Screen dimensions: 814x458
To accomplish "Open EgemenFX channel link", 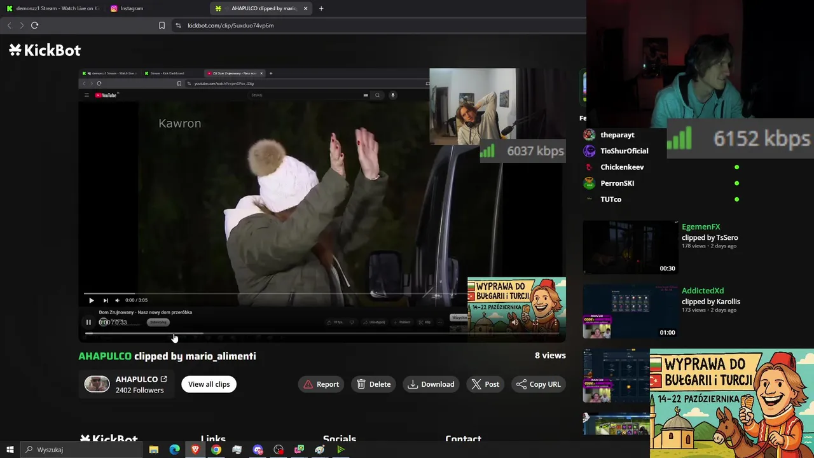I will [x=701, y=227].
